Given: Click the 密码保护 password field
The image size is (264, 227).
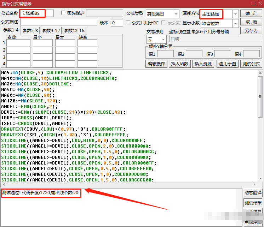Looking at the screenshot, I should [104, 13].
